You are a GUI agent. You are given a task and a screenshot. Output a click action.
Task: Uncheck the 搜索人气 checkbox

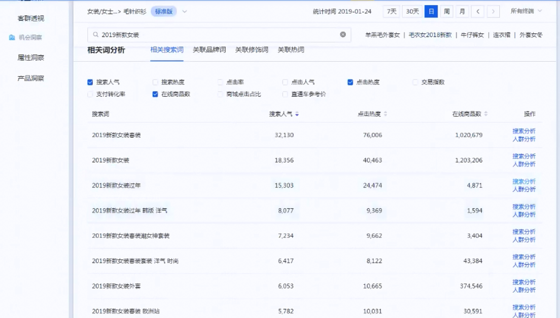pyautogui.click(x=90, y=82)
